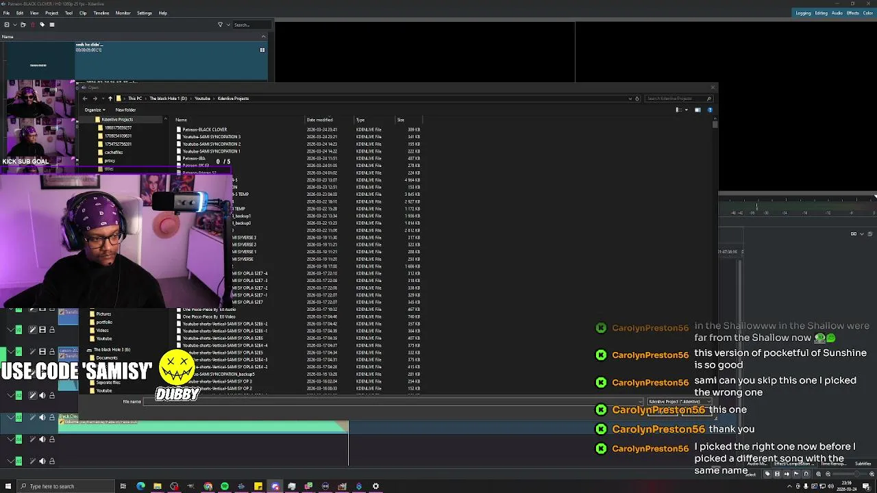Hide video track V1
The width and height of the screenshot is (877, 493).
(x=42, y=351)
